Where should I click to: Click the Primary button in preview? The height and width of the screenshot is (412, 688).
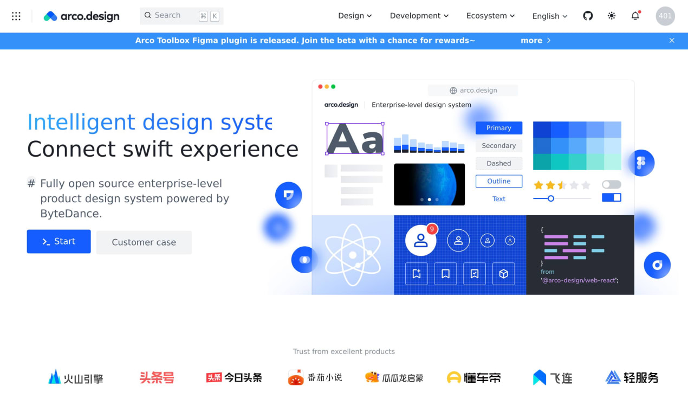499,128
